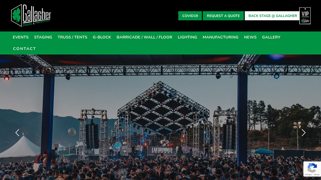Viewport: 321px width, 180px height.
Task: Open Back Stage @ Gallagher link
Action: click(272, 16)
